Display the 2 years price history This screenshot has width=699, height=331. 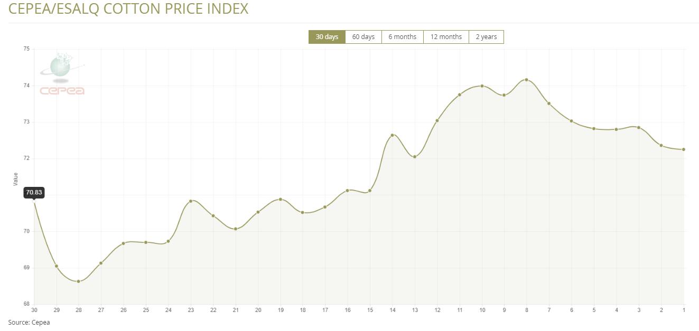[486, 37]
